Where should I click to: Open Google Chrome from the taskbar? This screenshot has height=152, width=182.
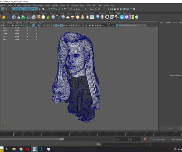pyautogui.click(x=21, y=149)
